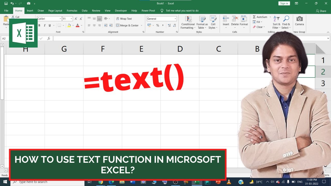Image resolution: width=331 pixels, height=186 pixels.
Task: Expand the font color dropdown arrow
Action: point(81,25)
